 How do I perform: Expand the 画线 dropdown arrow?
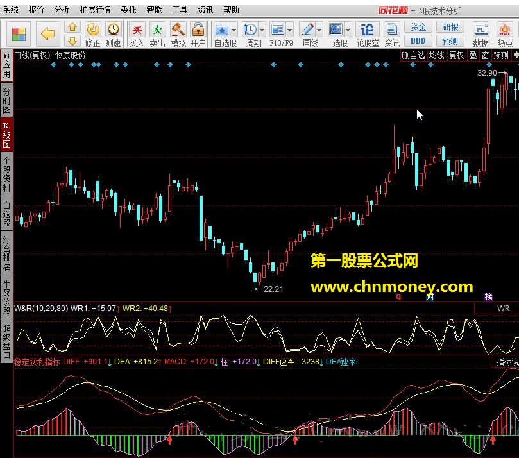(x=319, y=30)
